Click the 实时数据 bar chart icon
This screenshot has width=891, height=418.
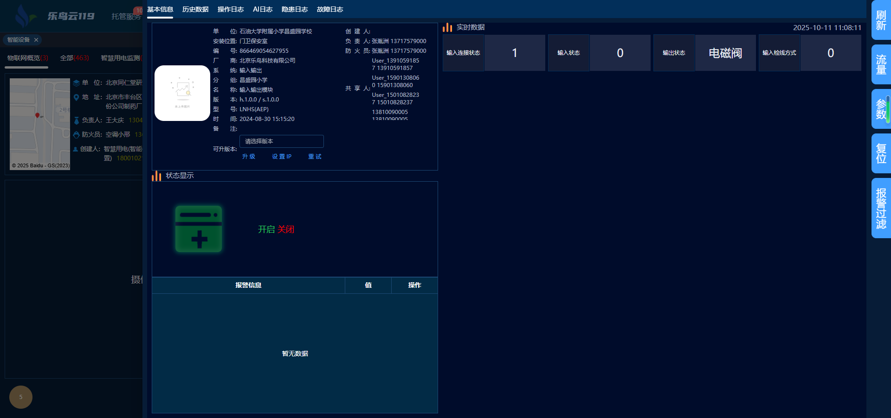[447, 28]
